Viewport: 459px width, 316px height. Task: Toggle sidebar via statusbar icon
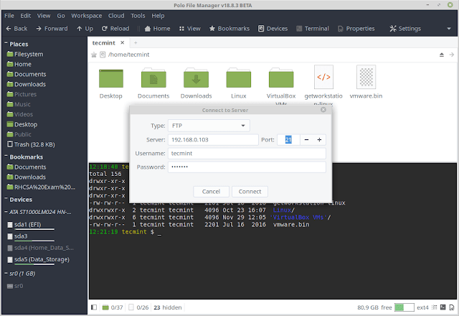(94, 307)
